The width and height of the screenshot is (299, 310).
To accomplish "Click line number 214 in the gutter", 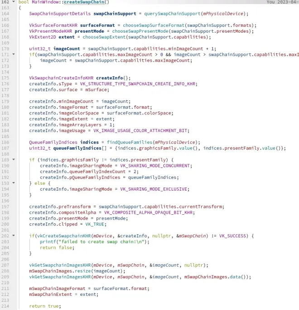I will [x=5, y=306].
